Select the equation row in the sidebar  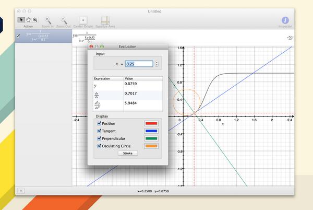pyautogui.click(x=43, y=36)
